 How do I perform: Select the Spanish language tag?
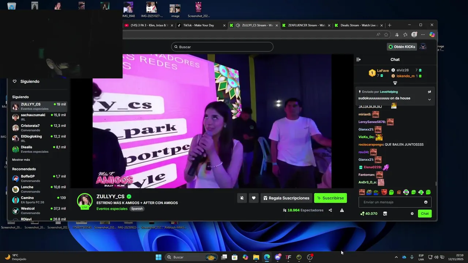[x=137, y=209]
